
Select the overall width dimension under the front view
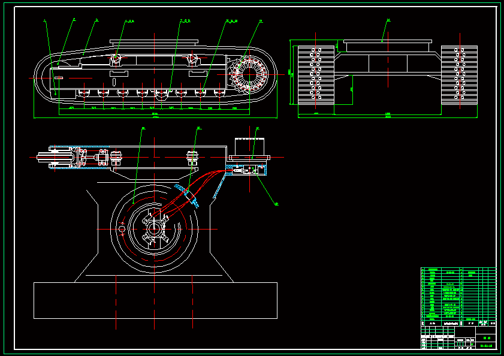[x=388, y=117]
